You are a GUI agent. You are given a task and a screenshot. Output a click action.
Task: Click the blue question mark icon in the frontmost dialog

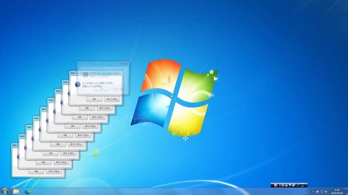(x=77, y=84)
